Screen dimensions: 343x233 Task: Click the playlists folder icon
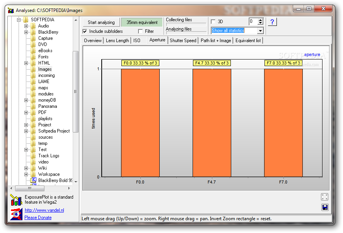(33, 119)
